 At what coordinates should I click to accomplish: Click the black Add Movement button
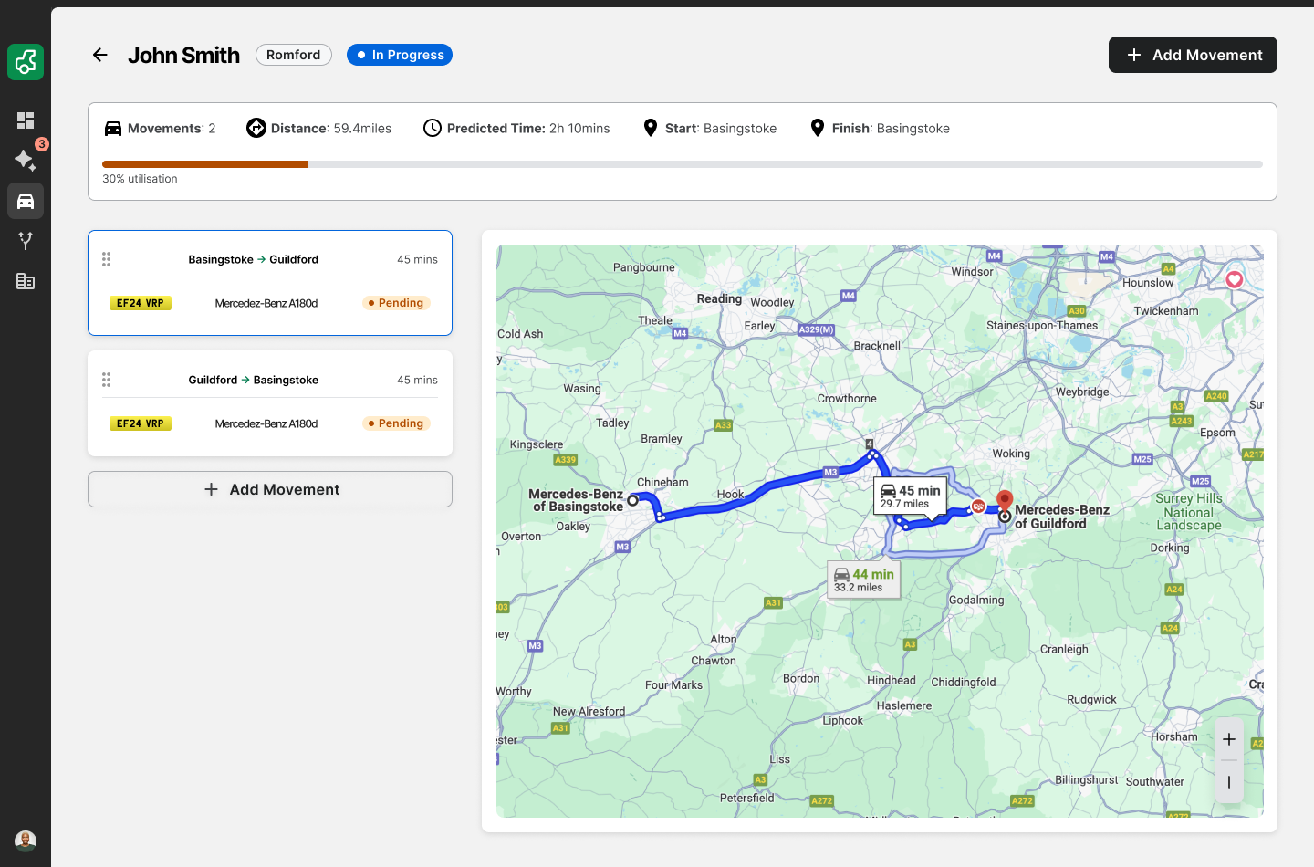[x=1193, y=55]
